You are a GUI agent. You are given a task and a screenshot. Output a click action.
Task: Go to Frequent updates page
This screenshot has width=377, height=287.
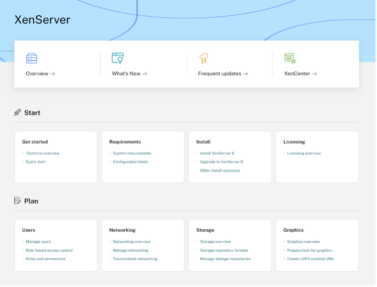223,73
